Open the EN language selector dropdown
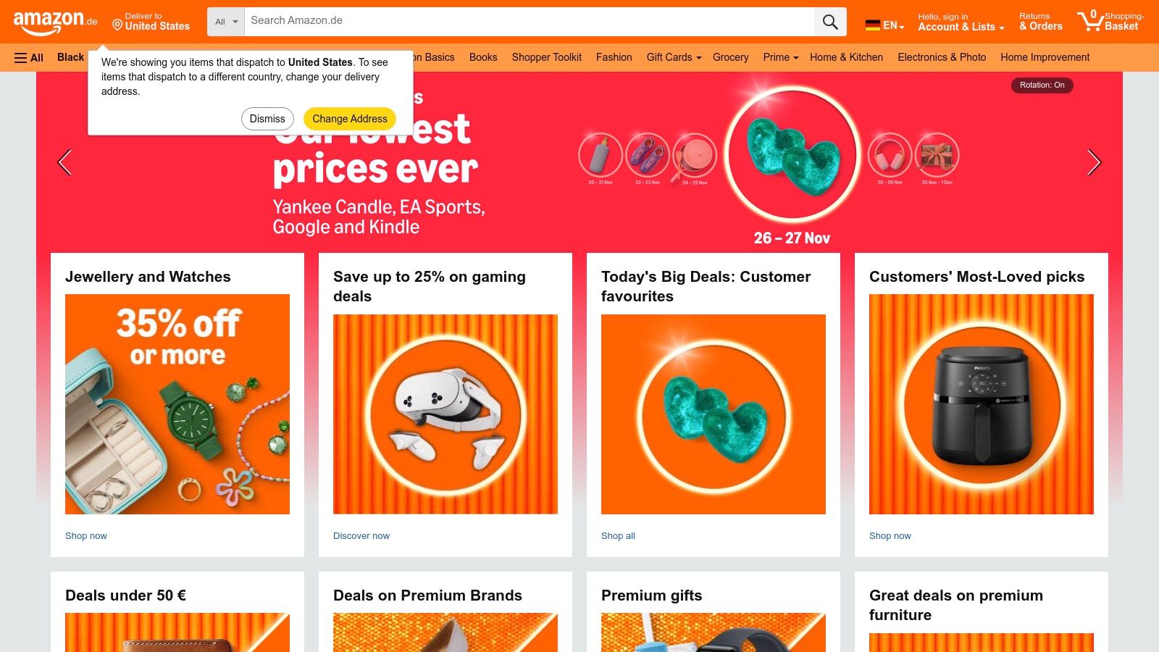Screen dimensions: 1159x652 pyautogui.click(x=885, y=25)
